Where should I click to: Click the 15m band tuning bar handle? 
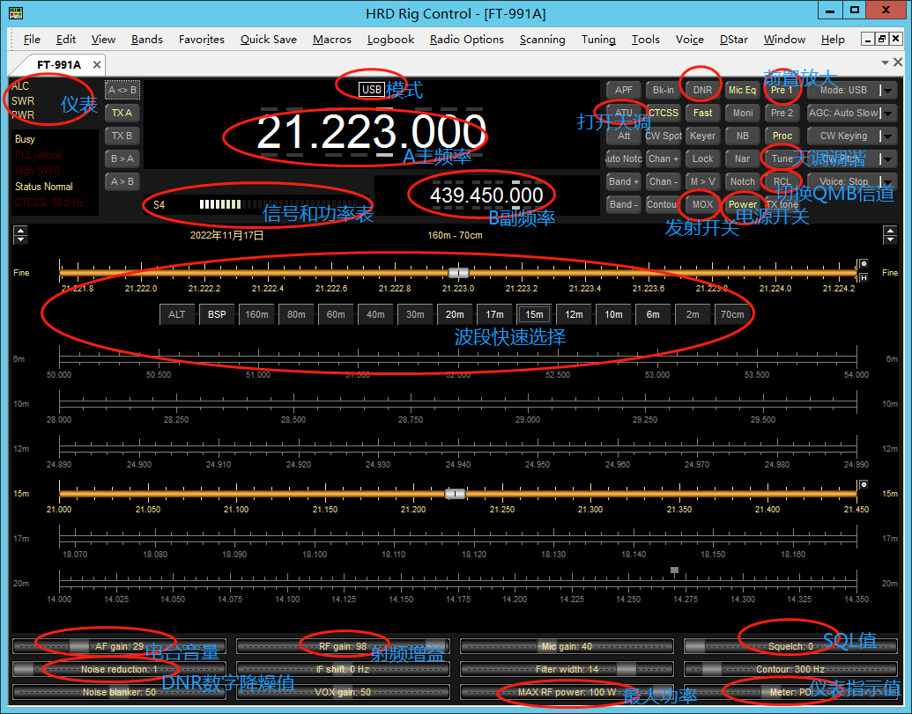click(x=455, y=494)
